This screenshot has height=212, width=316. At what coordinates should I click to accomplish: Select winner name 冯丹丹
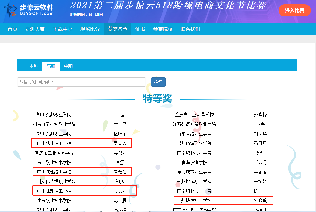click(x=260, y=143)
